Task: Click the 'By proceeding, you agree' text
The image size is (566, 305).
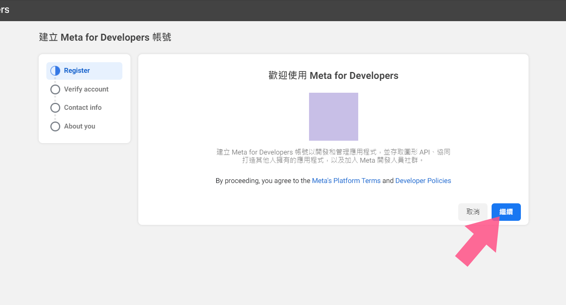Action: click(x=263, y=181)
